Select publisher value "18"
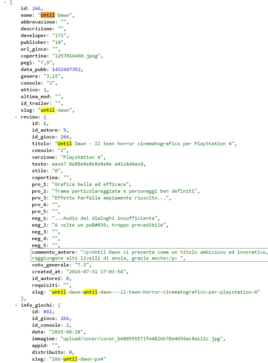Image resolution: width=268 pixels, height=363 pixels. pyautogui.click(x=58, y=42)
